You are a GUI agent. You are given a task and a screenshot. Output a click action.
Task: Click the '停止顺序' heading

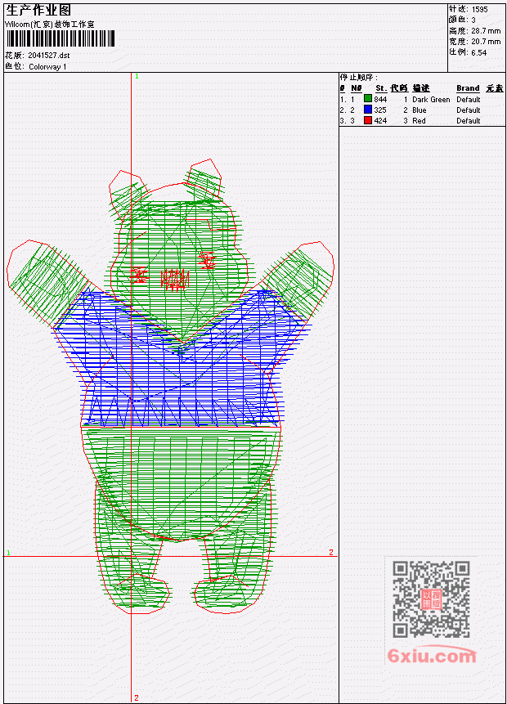point(358,77)
